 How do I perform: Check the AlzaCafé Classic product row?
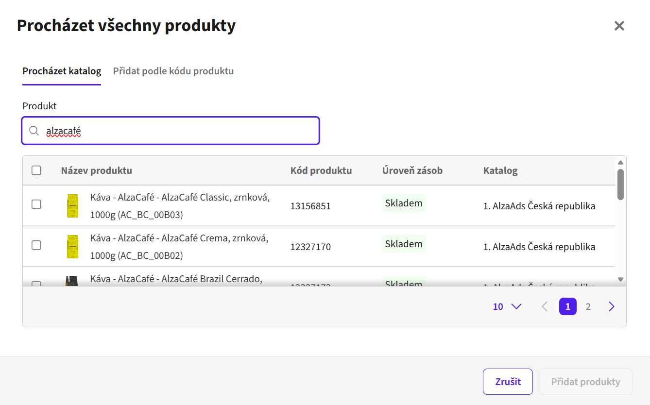tap(36, 204)
